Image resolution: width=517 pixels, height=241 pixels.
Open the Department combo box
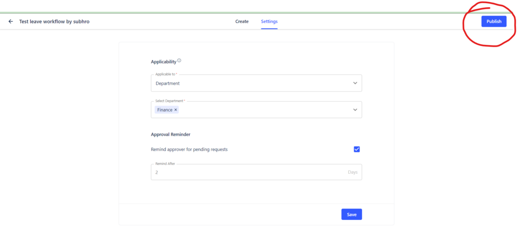256,83
